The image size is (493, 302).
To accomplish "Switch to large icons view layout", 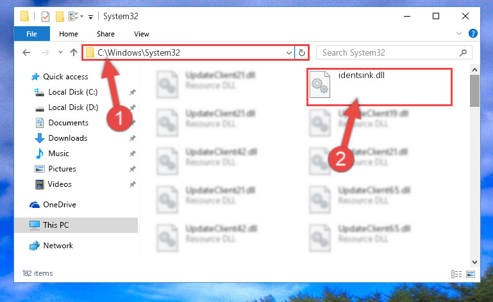I will coord(471,274).
